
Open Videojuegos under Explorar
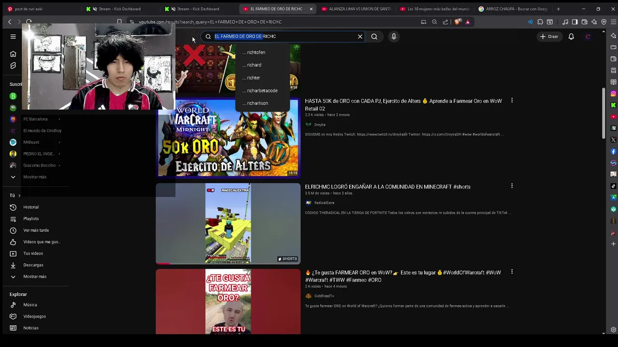click(35, 317)
